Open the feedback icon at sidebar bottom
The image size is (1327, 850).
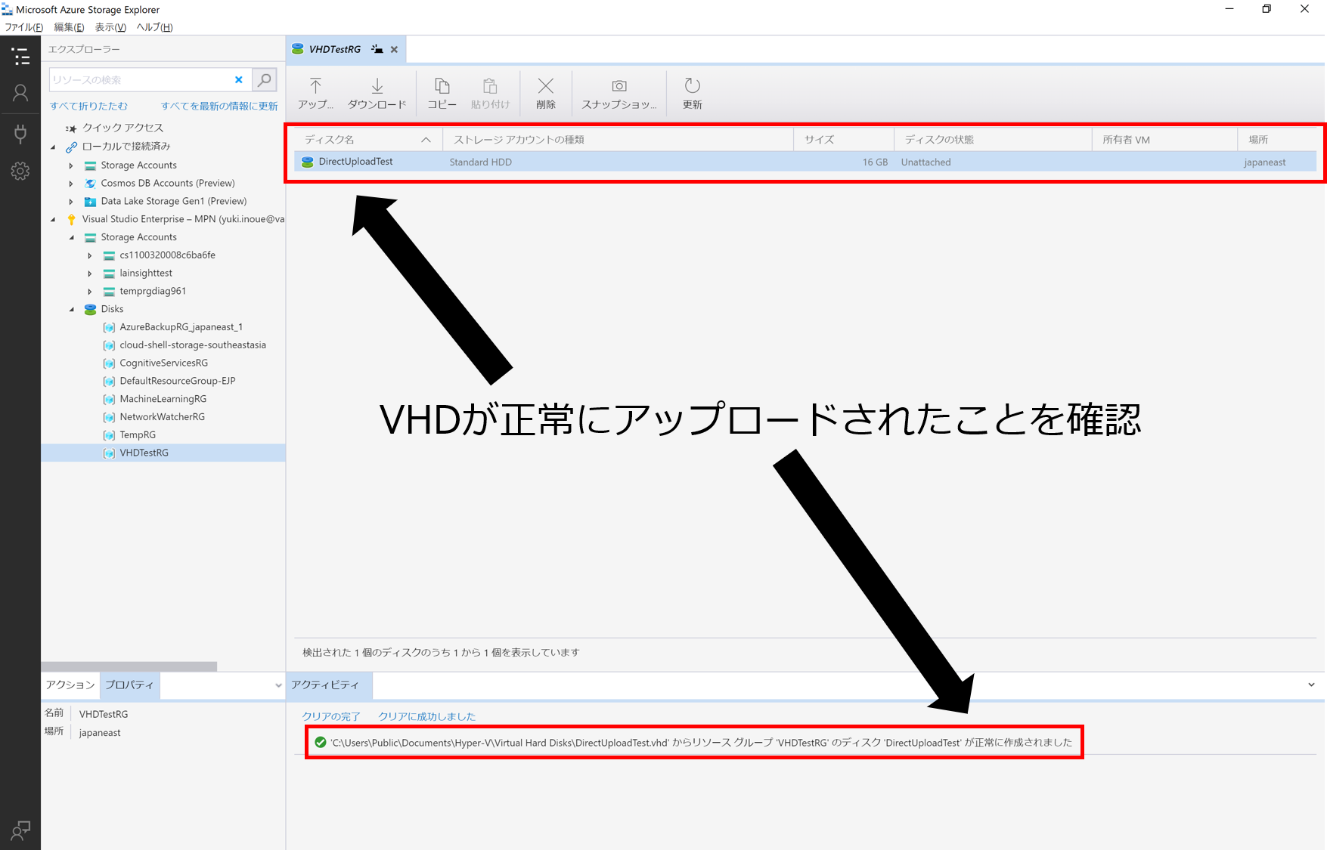coord(20,831)
